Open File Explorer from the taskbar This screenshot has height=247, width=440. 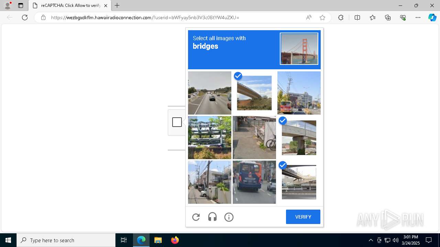click(x=158, y=240)
